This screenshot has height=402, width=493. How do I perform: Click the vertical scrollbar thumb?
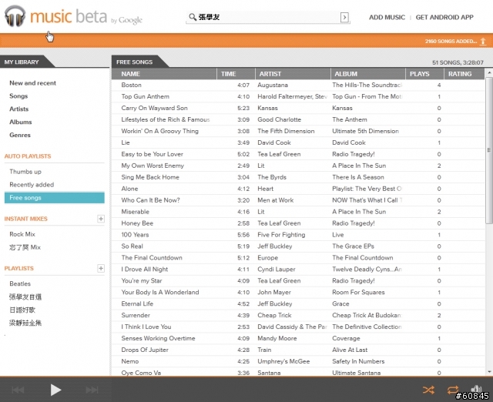(489, 150)
